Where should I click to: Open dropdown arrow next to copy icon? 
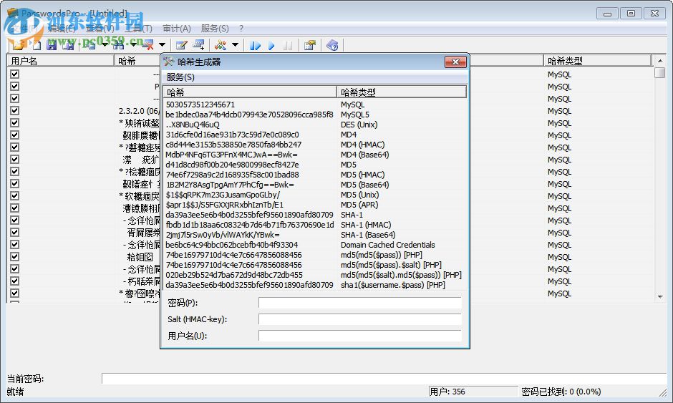pyautogui.click(x=105, y=44)
